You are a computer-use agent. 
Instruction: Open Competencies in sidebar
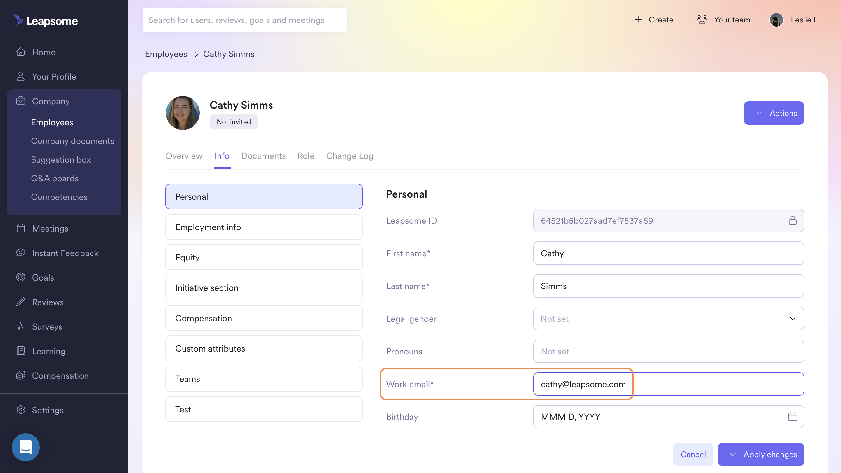59,197
